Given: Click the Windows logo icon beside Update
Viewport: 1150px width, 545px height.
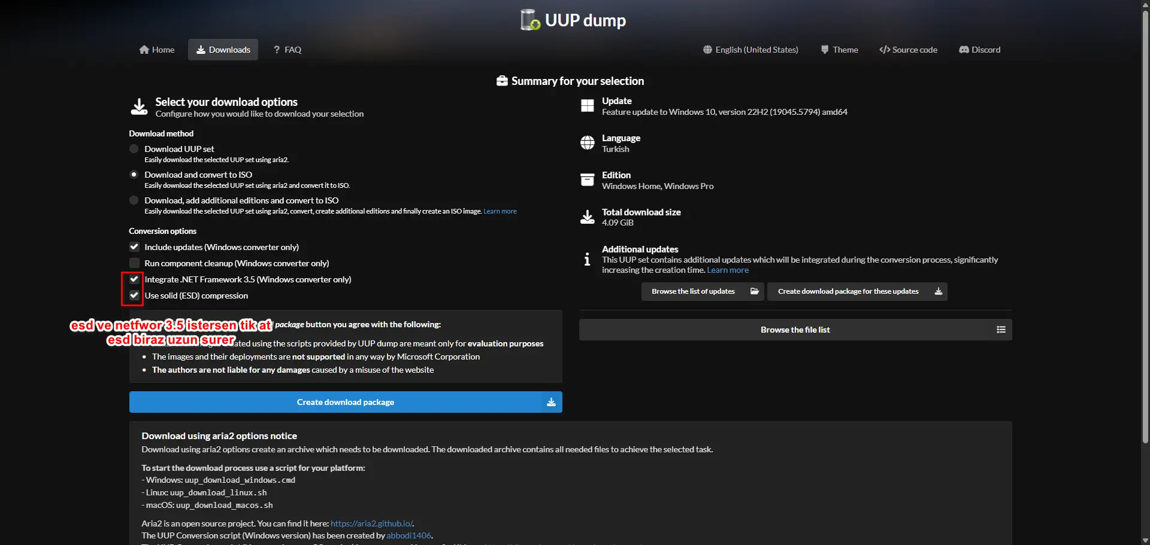Looking at the screenshot, I should [x=588, y=106].
